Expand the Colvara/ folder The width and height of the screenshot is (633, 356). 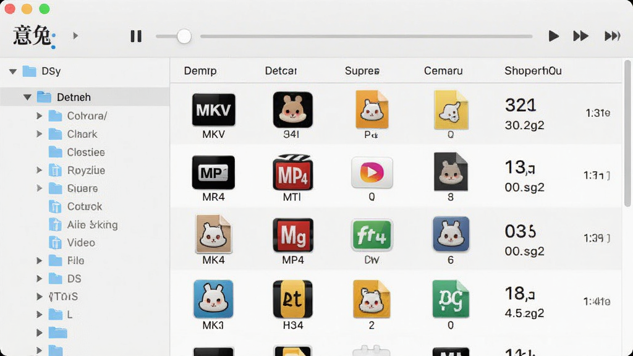click(x=39, y=116)
